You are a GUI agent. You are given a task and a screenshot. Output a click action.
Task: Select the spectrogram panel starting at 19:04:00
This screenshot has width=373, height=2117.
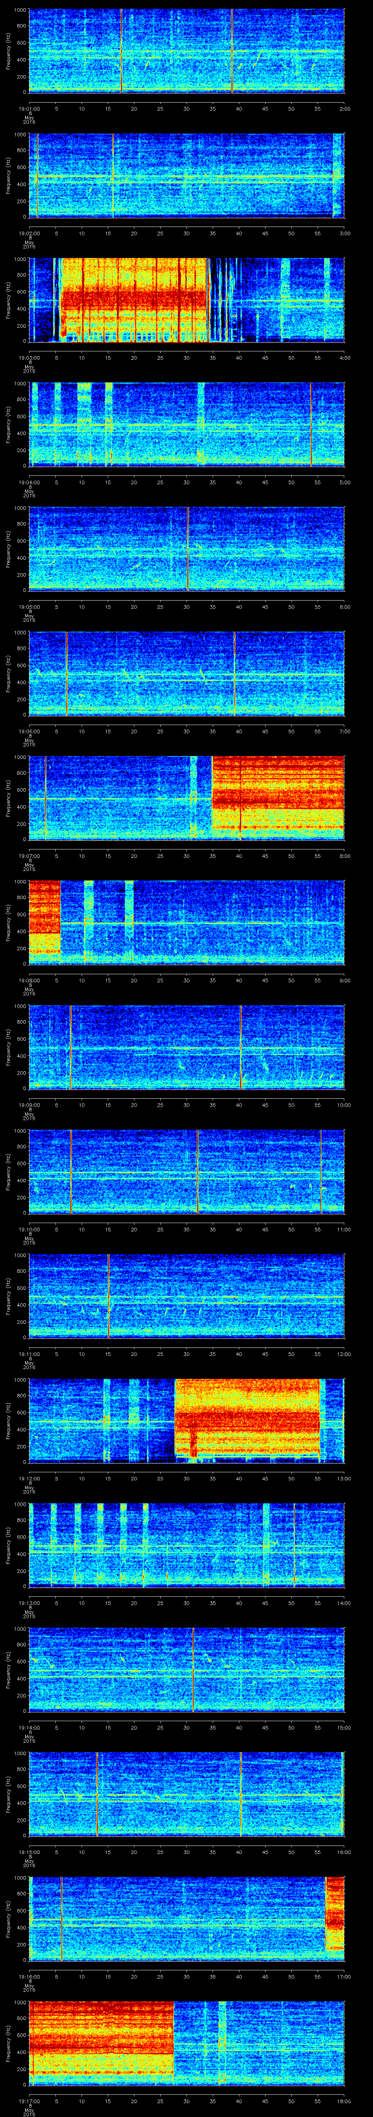[x=187, y=424]
